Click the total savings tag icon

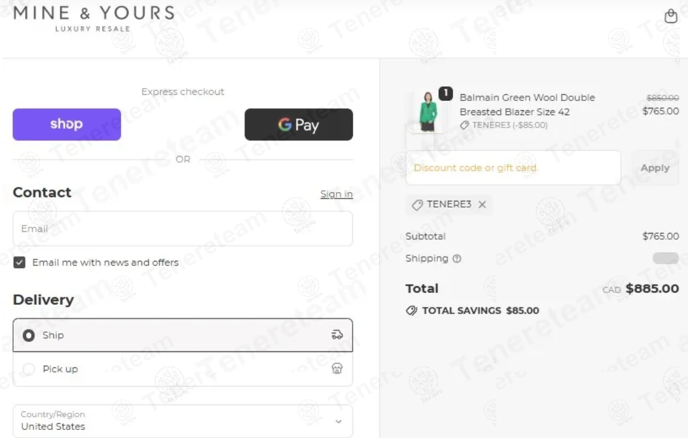tap(412, 311)
